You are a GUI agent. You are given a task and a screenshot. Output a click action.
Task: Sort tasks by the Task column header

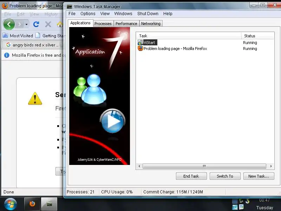pyautogui.click(x=189, y=36)
